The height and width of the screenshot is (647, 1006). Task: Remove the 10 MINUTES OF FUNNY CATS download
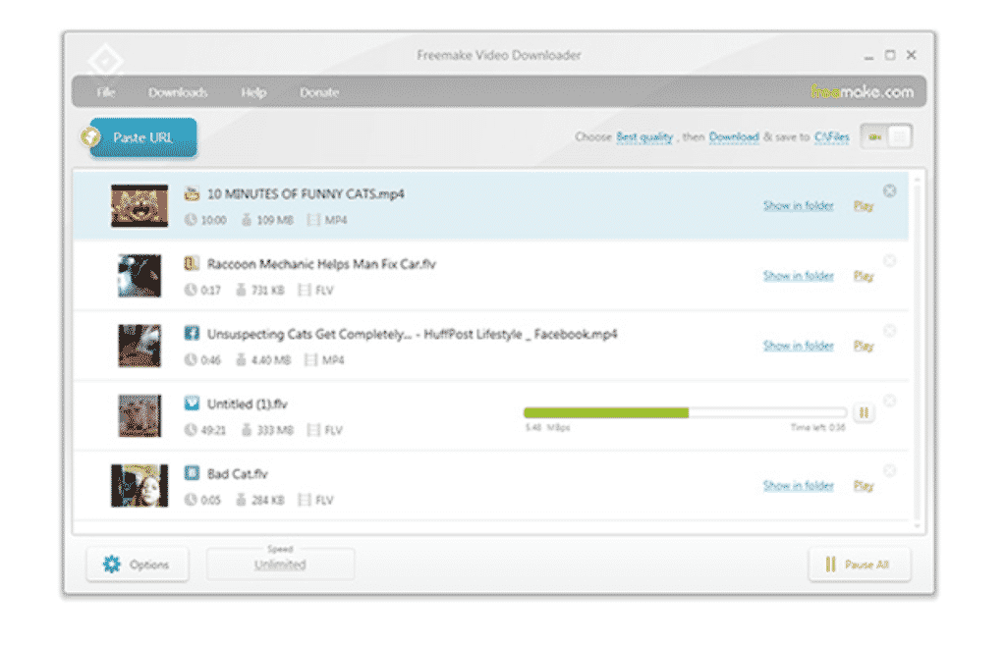coord(889,191)
